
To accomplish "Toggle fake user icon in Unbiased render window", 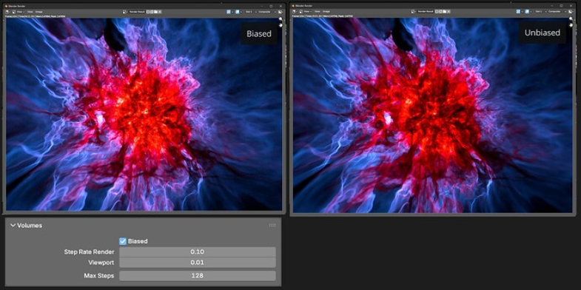I will pos(437,12).
